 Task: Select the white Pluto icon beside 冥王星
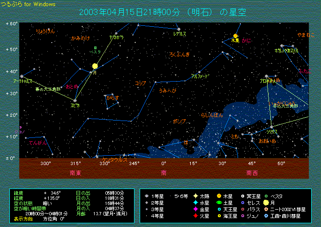[x=243, y=196]
